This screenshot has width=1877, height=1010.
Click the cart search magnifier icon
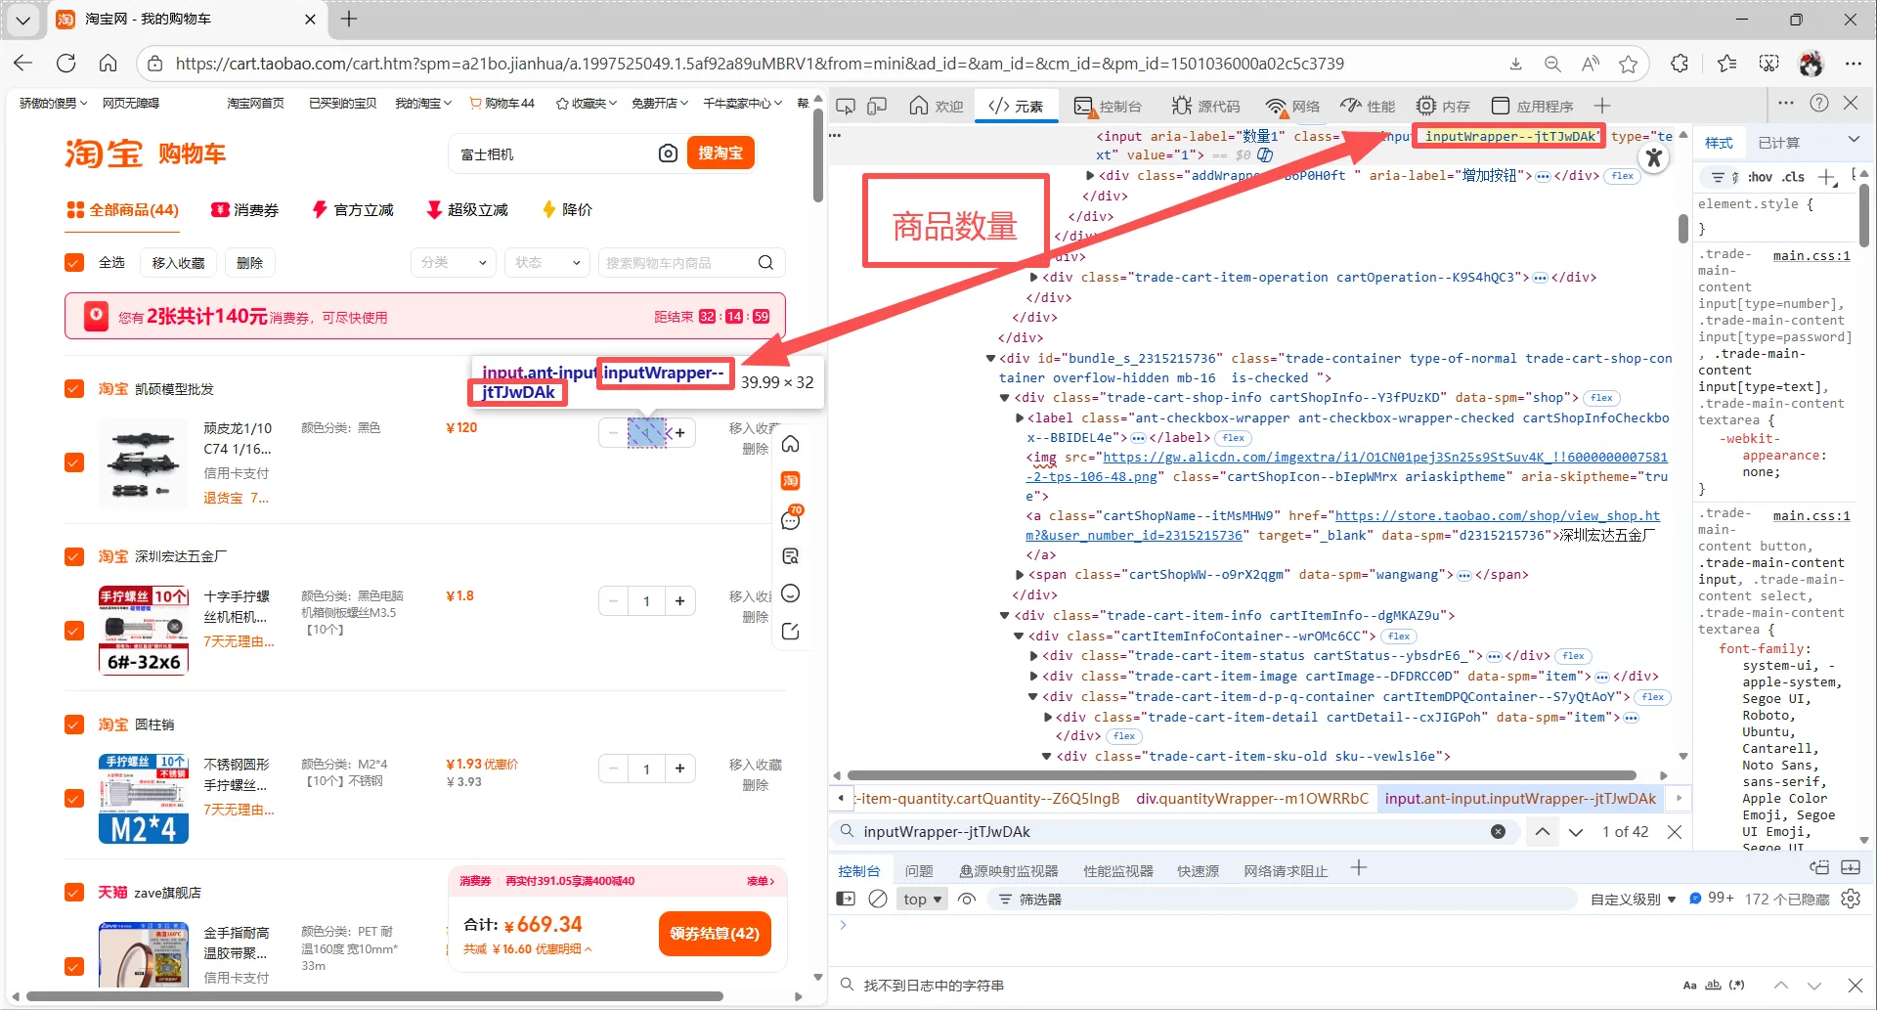point(765,262)
